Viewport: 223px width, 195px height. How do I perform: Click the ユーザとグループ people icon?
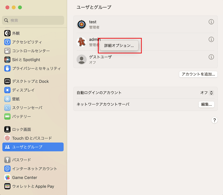pyautogui.click(x=7, y=147)
